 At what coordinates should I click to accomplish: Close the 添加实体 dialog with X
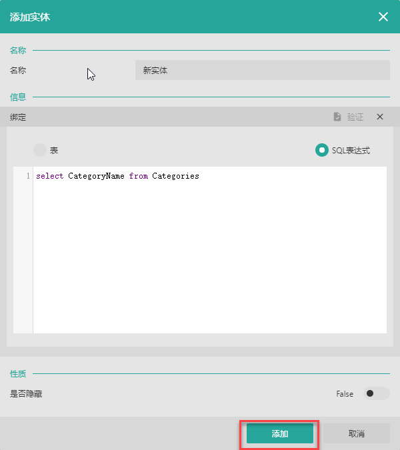tap(383, 17)
